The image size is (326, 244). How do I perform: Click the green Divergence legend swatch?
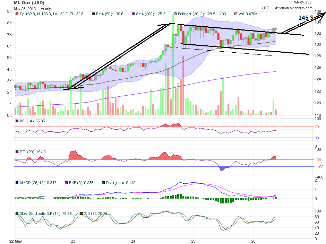[x=103, y=183]
